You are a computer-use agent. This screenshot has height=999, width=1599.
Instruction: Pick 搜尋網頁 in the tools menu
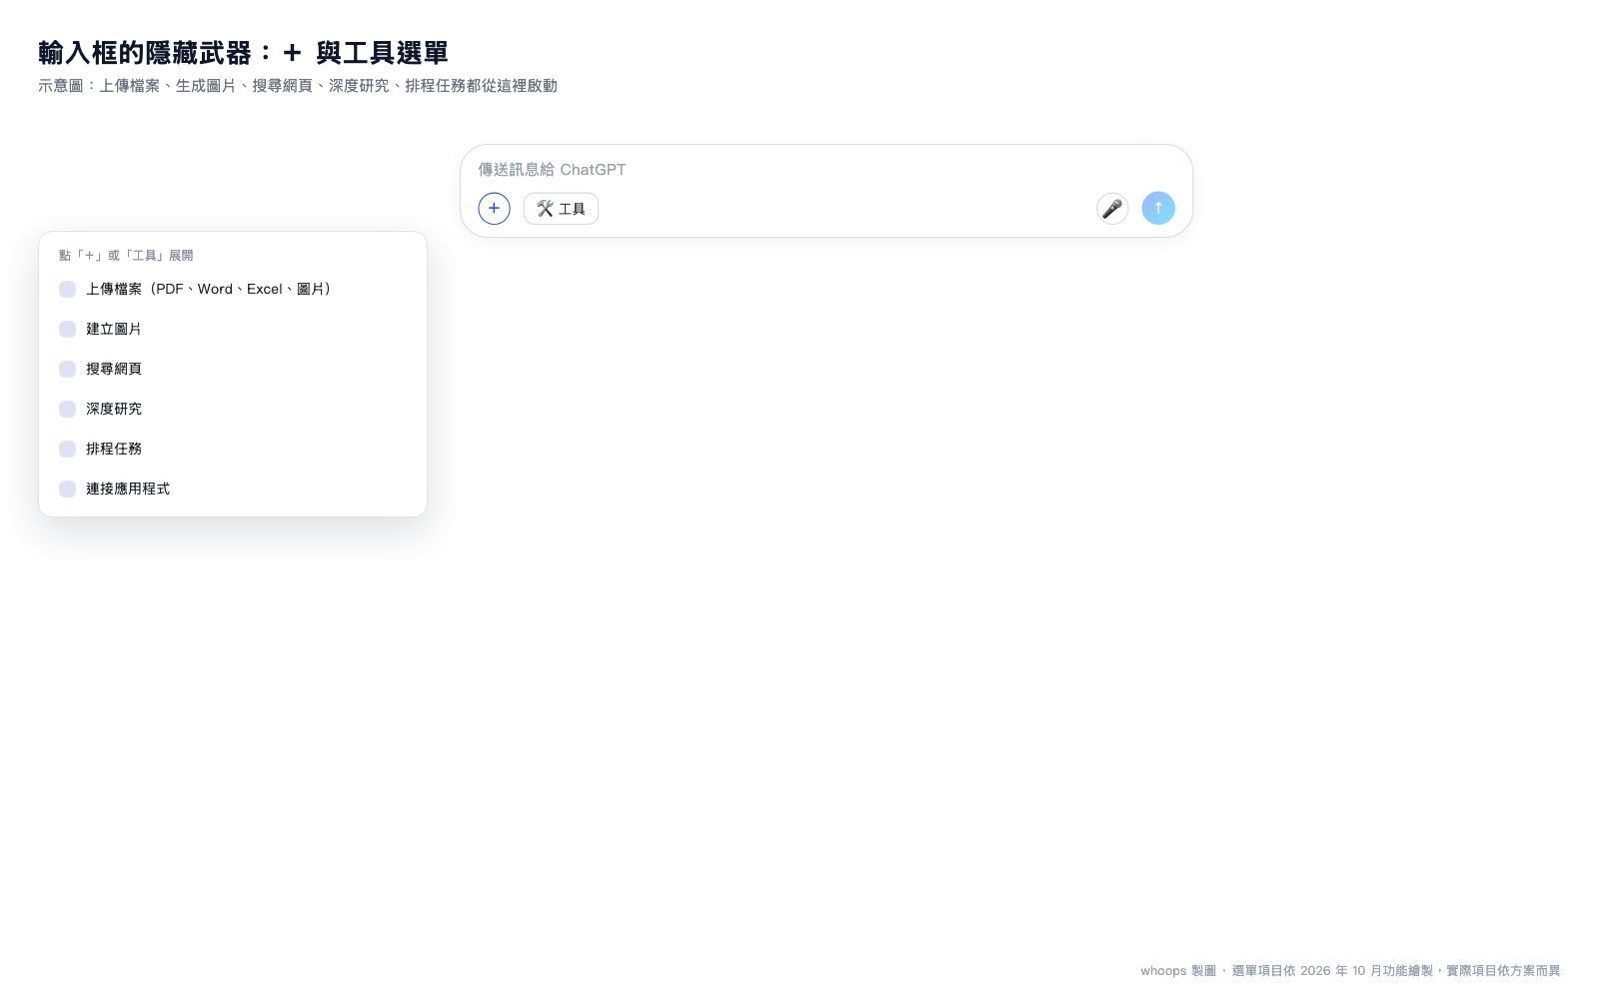pos(233,369)
